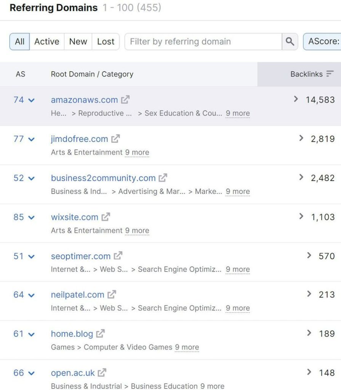Expand backlinks arrow beside 1,103
Screen dimensions: 341x390
(301, 216)
